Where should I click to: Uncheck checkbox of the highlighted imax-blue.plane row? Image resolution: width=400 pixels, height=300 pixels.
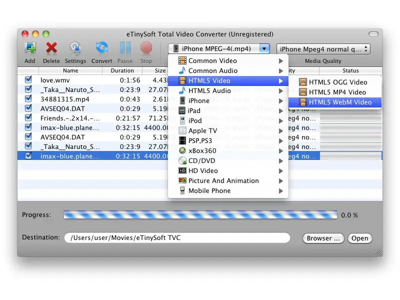tap(28, 155)
